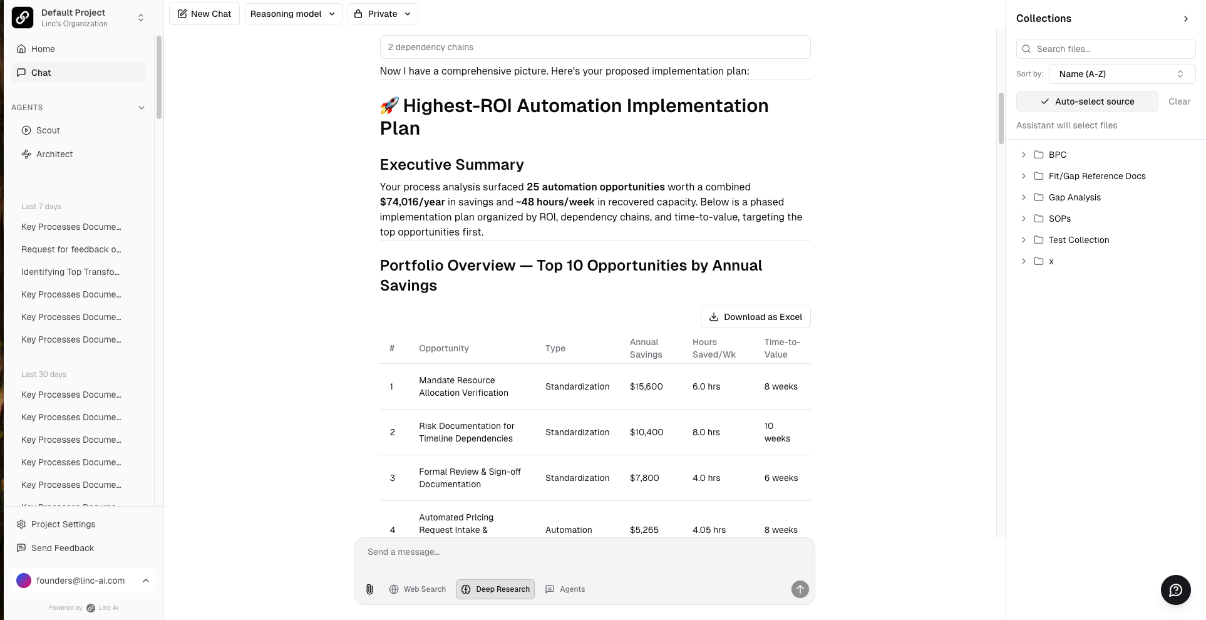Go to Home in sidebar

[43, 49]
